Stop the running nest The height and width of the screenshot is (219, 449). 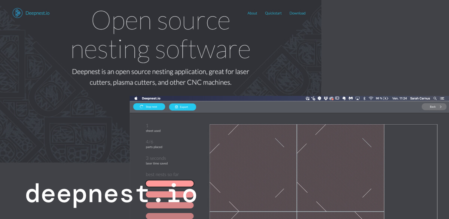pyautogui.click(x=149, y=107)
